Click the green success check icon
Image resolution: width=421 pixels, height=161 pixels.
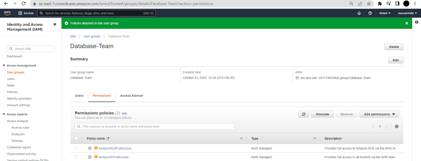(67, 23)
